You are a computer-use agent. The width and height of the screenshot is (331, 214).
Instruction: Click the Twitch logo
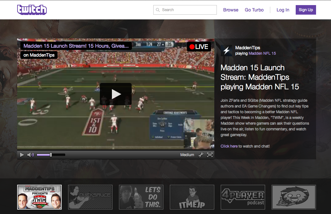32,10
